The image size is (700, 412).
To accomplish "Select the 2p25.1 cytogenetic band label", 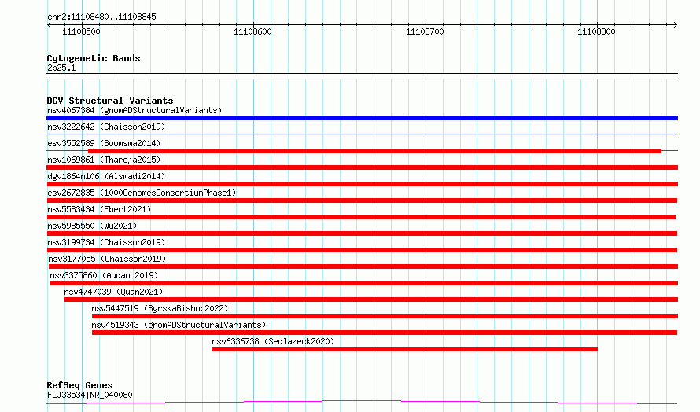I will pyautogui.click(x=61, y=68).
